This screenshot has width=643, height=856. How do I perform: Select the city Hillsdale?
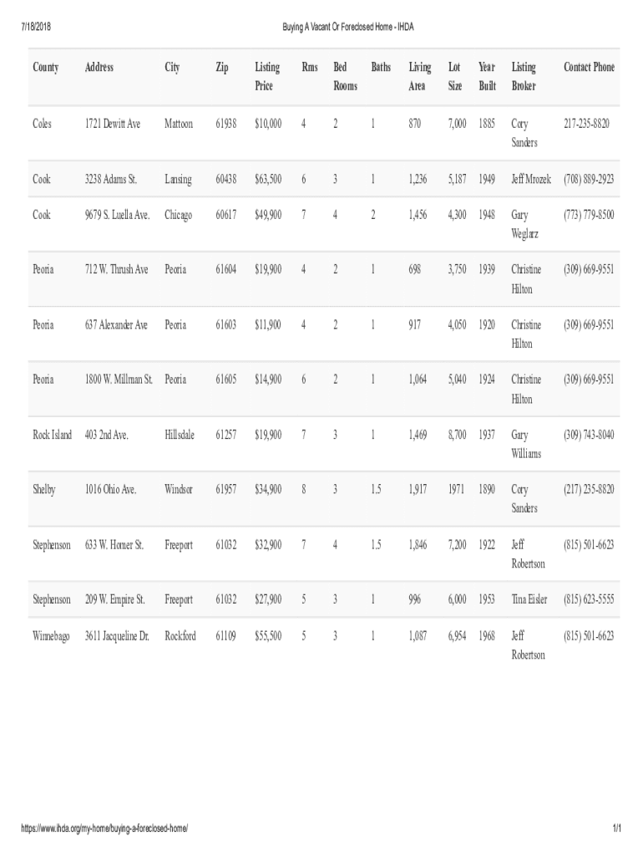[x=180, y=435]
